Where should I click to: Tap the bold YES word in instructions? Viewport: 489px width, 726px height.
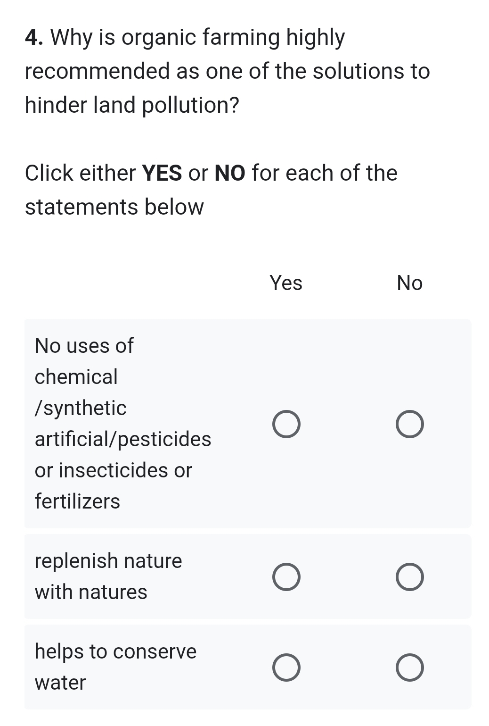coord(162,173)
